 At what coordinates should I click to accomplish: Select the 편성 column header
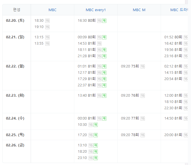17,10
